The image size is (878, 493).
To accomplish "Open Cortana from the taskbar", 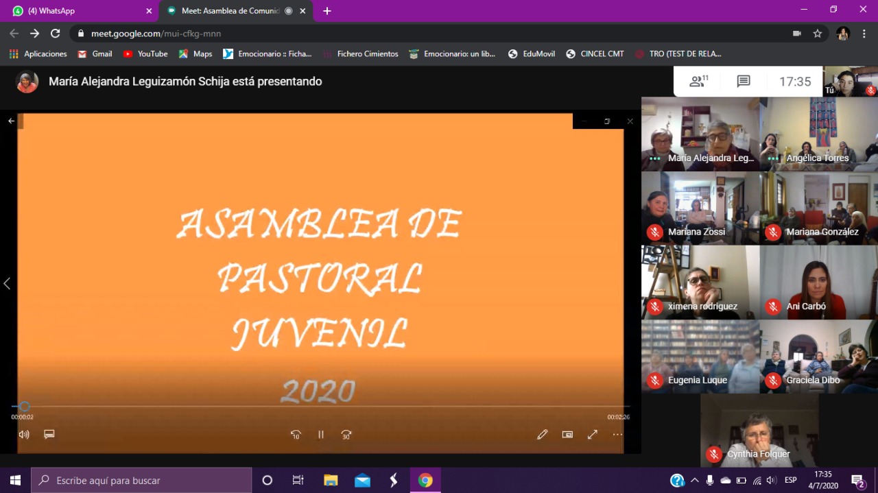I will pos(268,481).
